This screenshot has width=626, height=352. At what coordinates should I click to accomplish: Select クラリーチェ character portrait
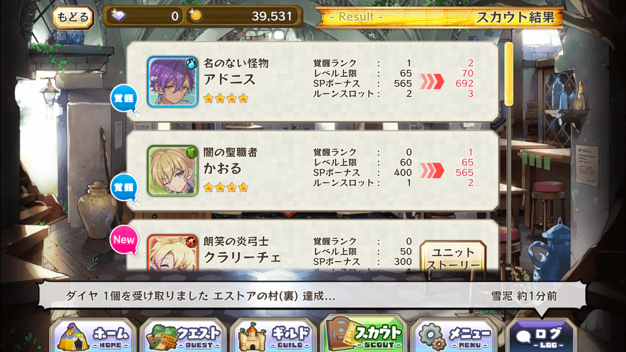(x=172, y=253)
